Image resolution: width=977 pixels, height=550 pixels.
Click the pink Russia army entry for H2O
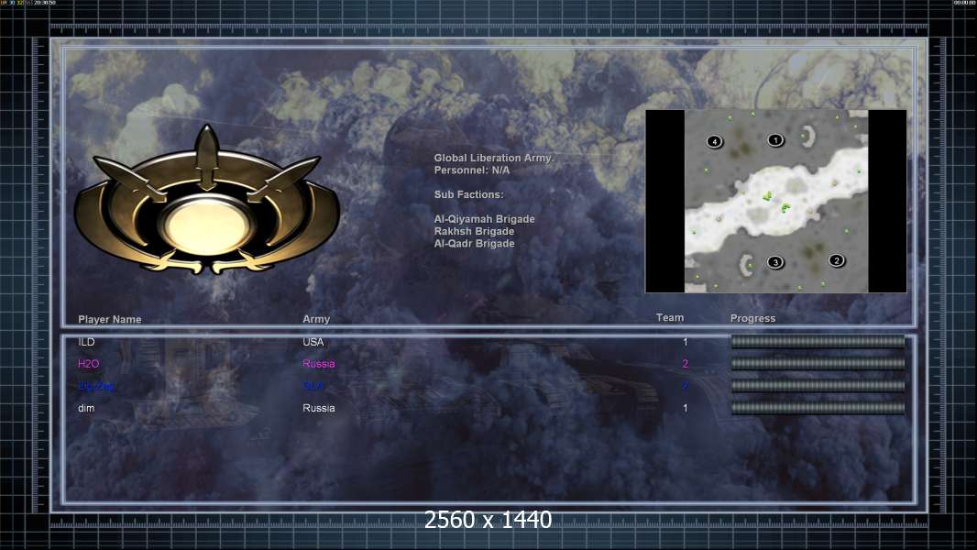tap(318, 364)
